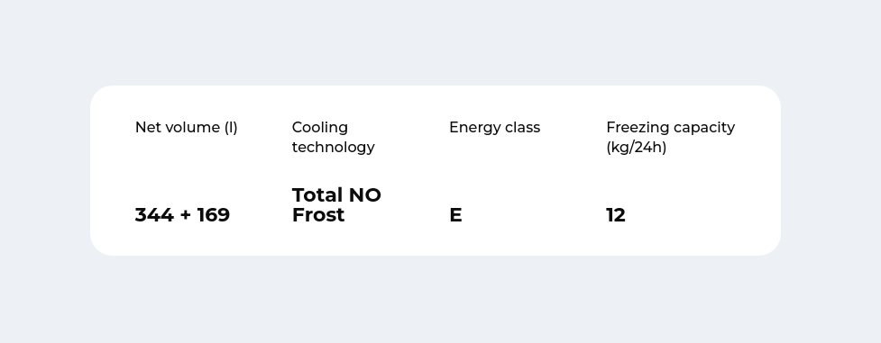Click the plus sign between 344 and 169
The width and height of the screenshot is (881, 343).
pyautogui.click(x=186, y=215)
